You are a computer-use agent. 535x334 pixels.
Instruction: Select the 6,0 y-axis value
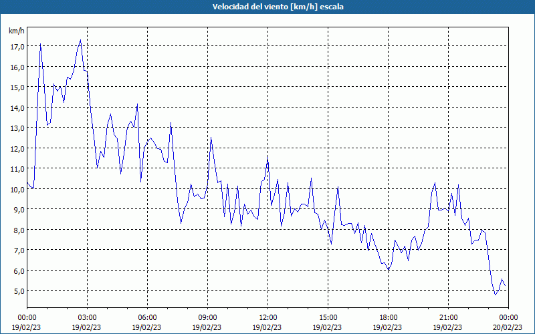coord(19,271)
